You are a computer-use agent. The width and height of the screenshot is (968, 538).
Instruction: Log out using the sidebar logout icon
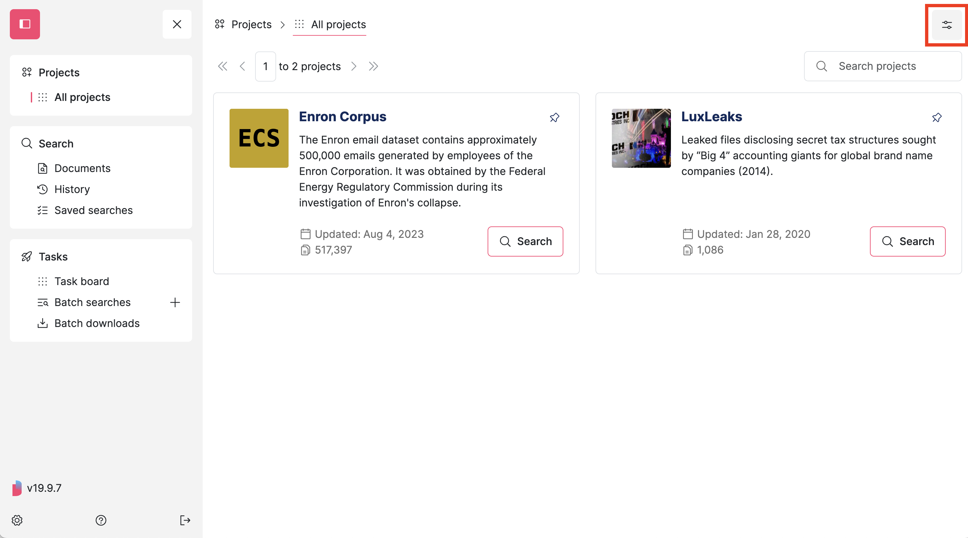tap(185, 520)
